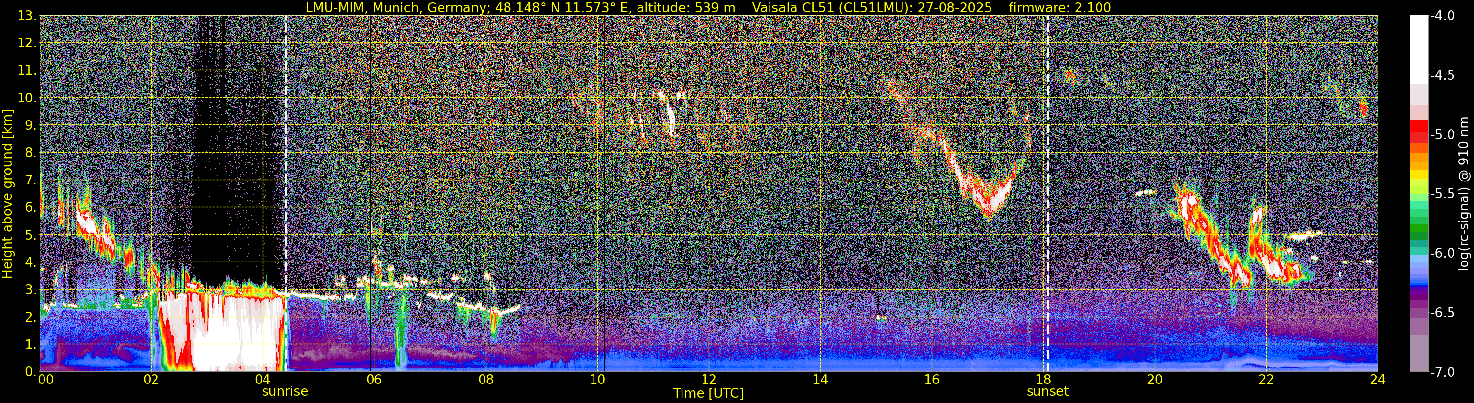This screenshot has width=1474, height=403.
Task: Click the height axis label '9.'
Action: click(30, 125)
